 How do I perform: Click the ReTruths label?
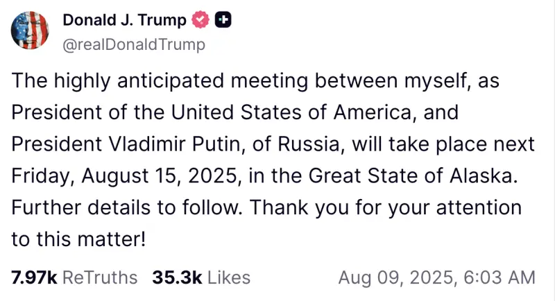(x=100, y=277)
